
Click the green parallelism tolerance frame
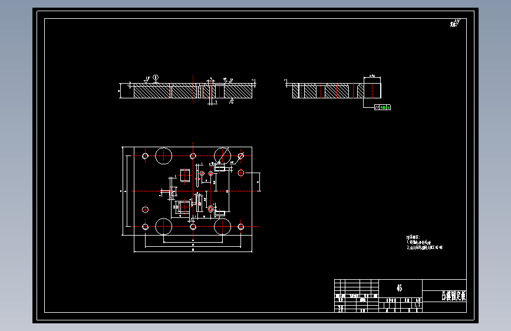(x=383, y=107)
